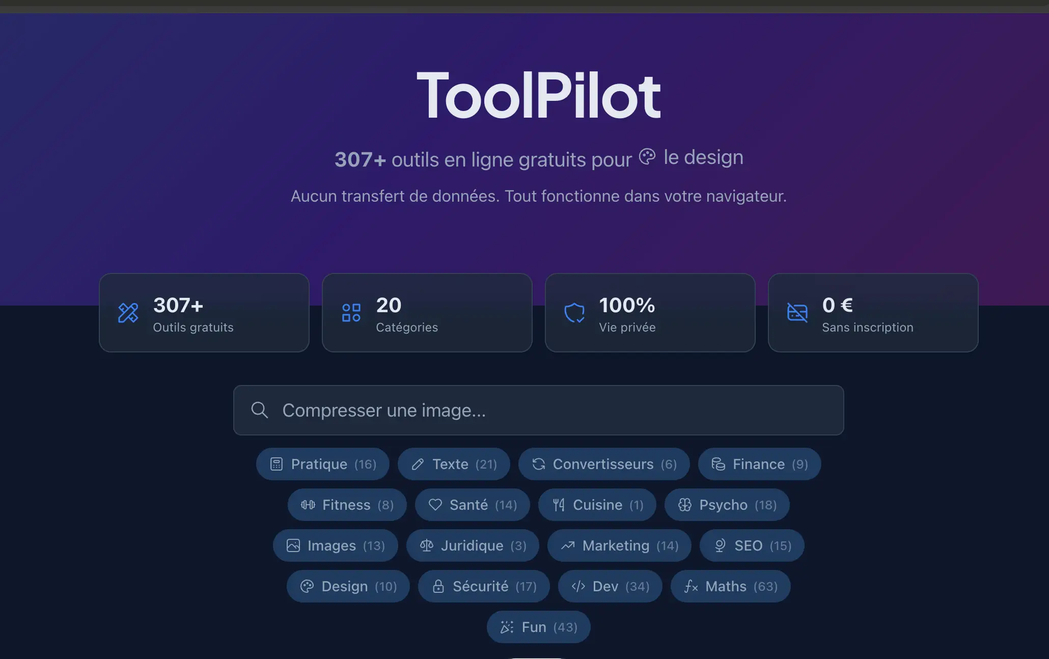Click the grid icon on the Catégories card
Viewport: 1049px width, 659px height.
point(351,313)
